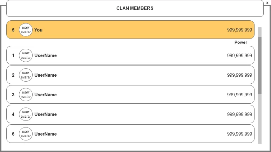Click the rank number 6 in the list
Image resolution: width=271 pixels, height=152 pixels.
pos(13,134)
